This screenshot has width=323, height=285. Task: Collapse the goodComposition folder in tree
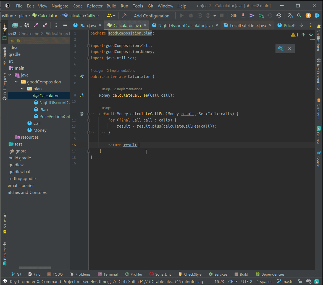(x=16, y=82)
